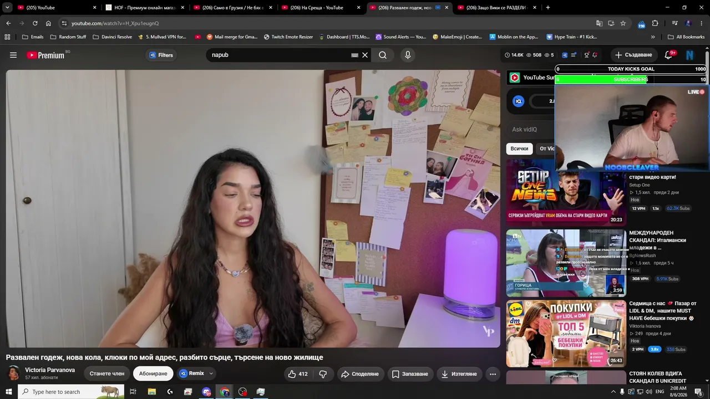Click the search magnifier button
The height and width of the screenshot is (399, 710).
[383, 55]
